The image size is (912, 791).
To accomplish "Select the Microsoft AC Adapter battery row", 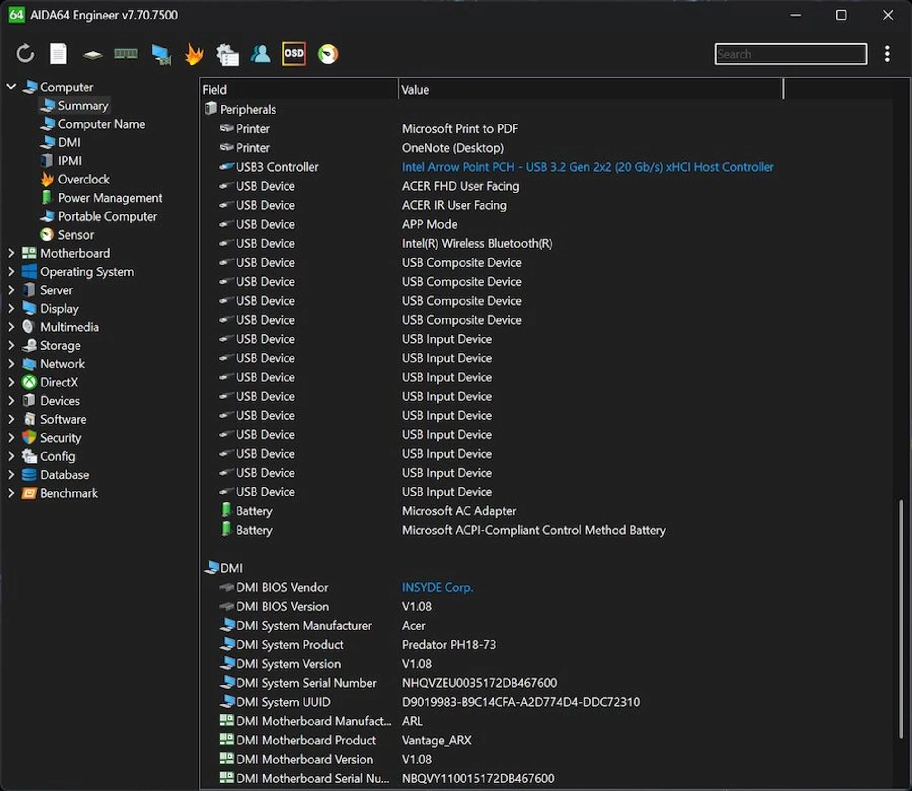I will (545, 511).
